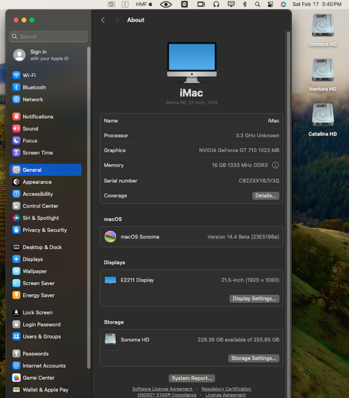349x398 pixels.
Task: Open Control Center in menu bar
Action: [x=270, y=4]
